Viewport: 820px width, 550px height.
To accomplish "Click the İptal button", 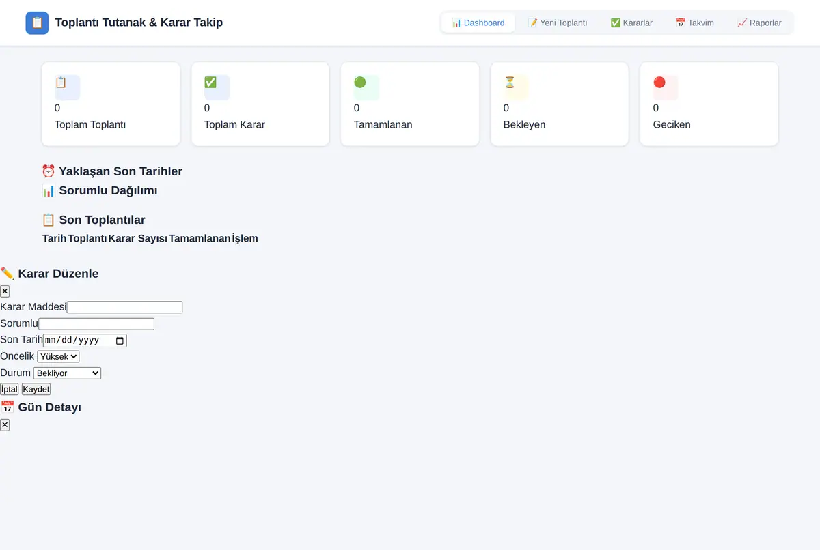I will [x=10, y=389].
